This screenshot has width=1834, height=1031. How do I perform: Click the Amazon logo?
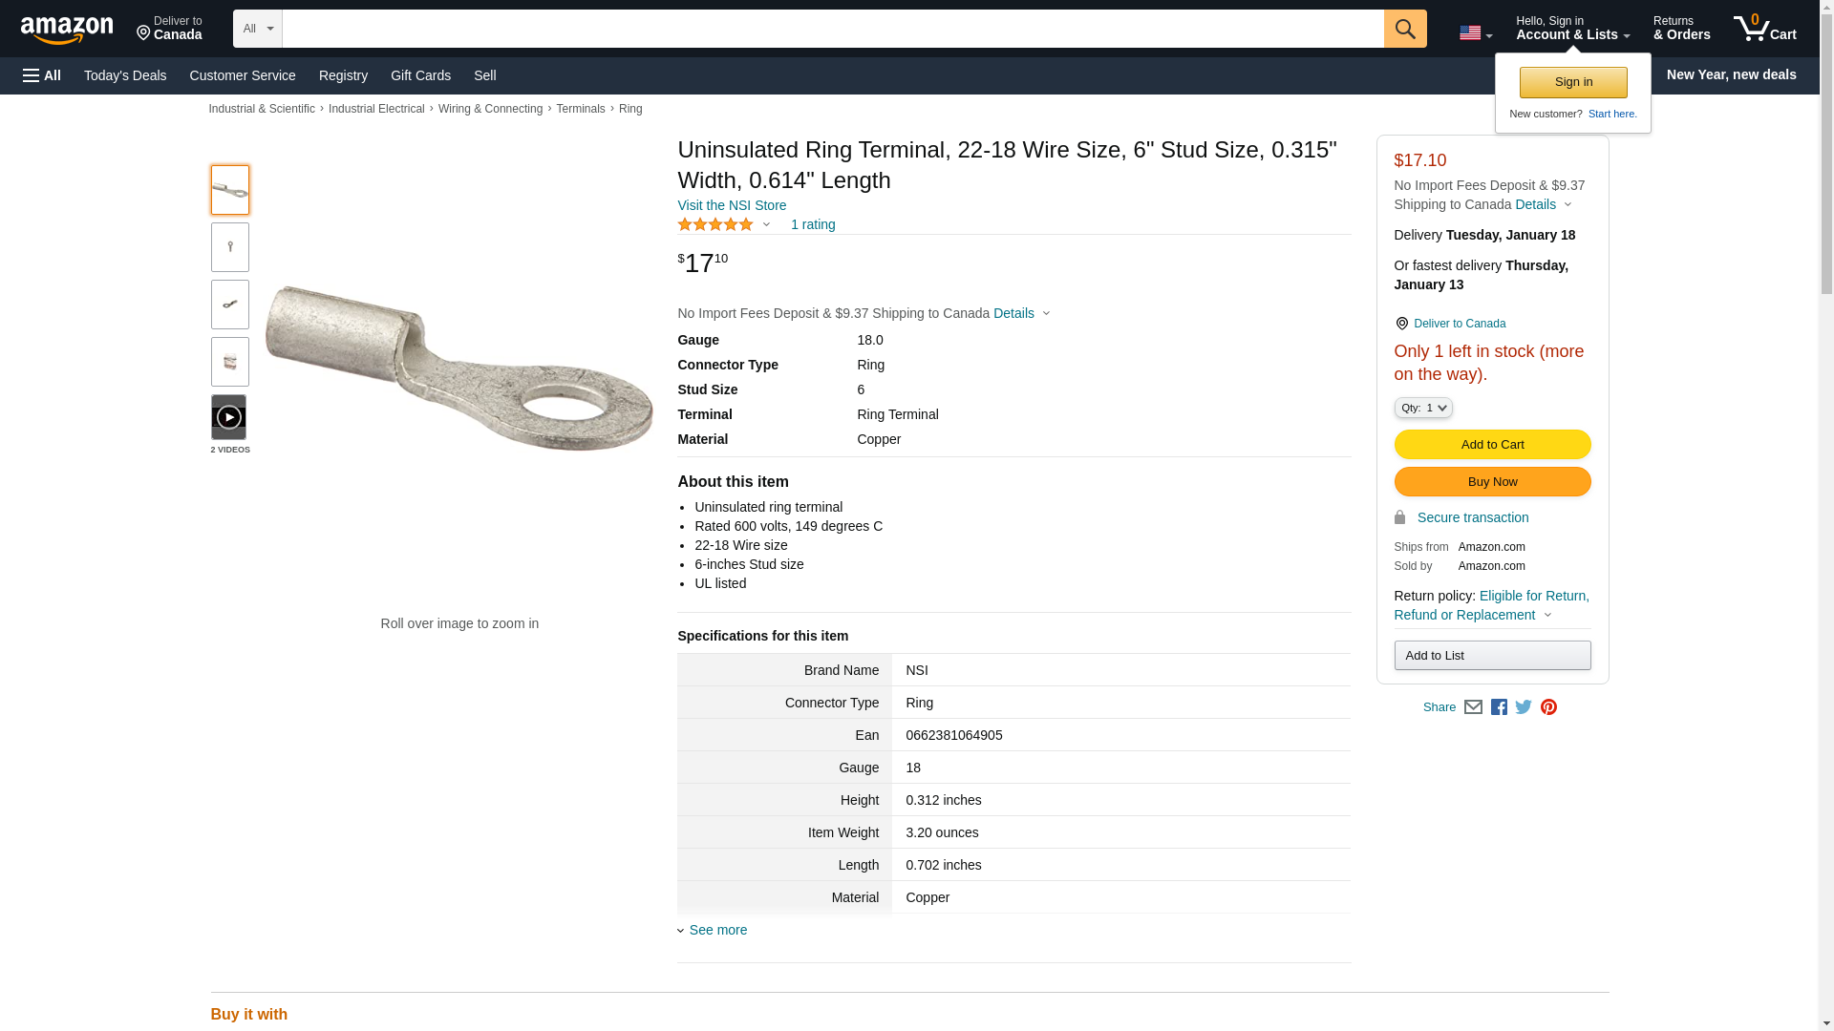[67, 30]
